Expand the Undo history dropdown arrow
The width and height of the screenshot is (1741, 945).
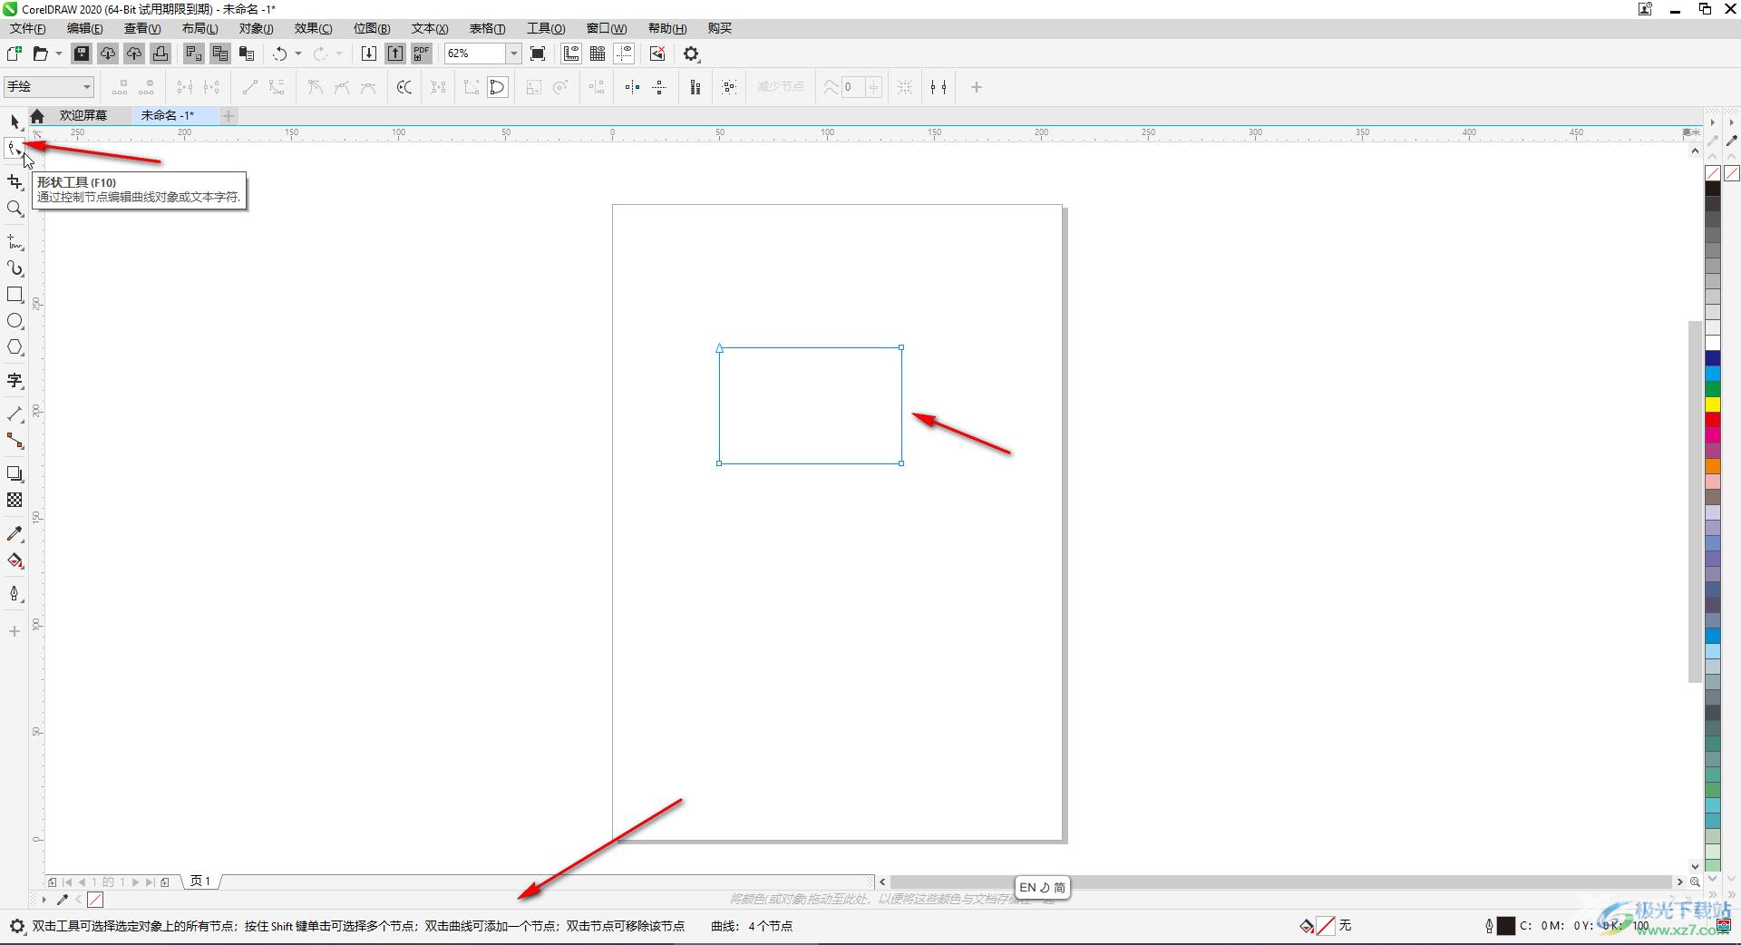click(x=298, y=54)
